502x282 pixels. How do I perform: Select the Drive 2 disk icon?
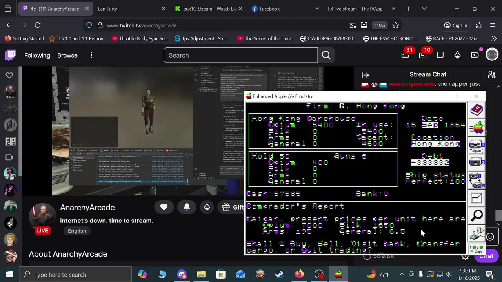(477, 162)
